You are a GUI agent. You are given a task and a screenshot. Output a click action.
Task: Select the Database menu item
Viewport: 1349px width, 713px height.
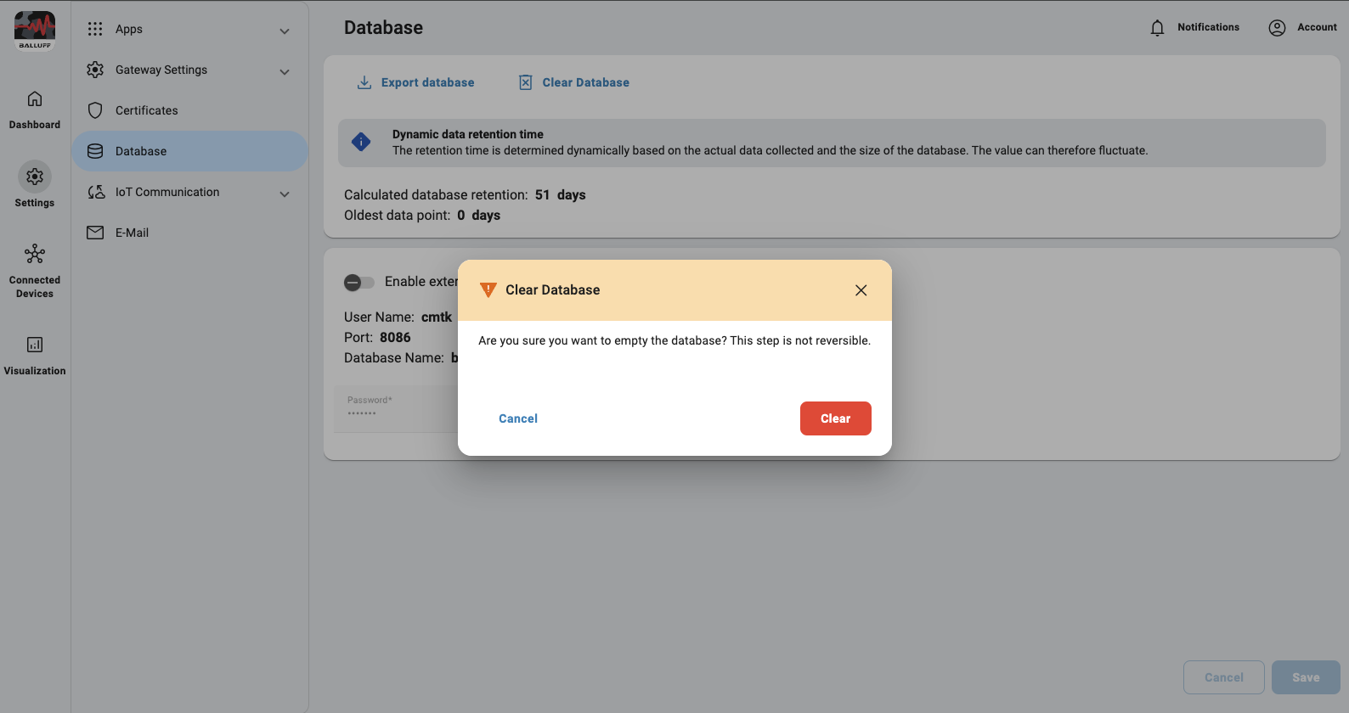pyautogui.click(x=141, y=151)
